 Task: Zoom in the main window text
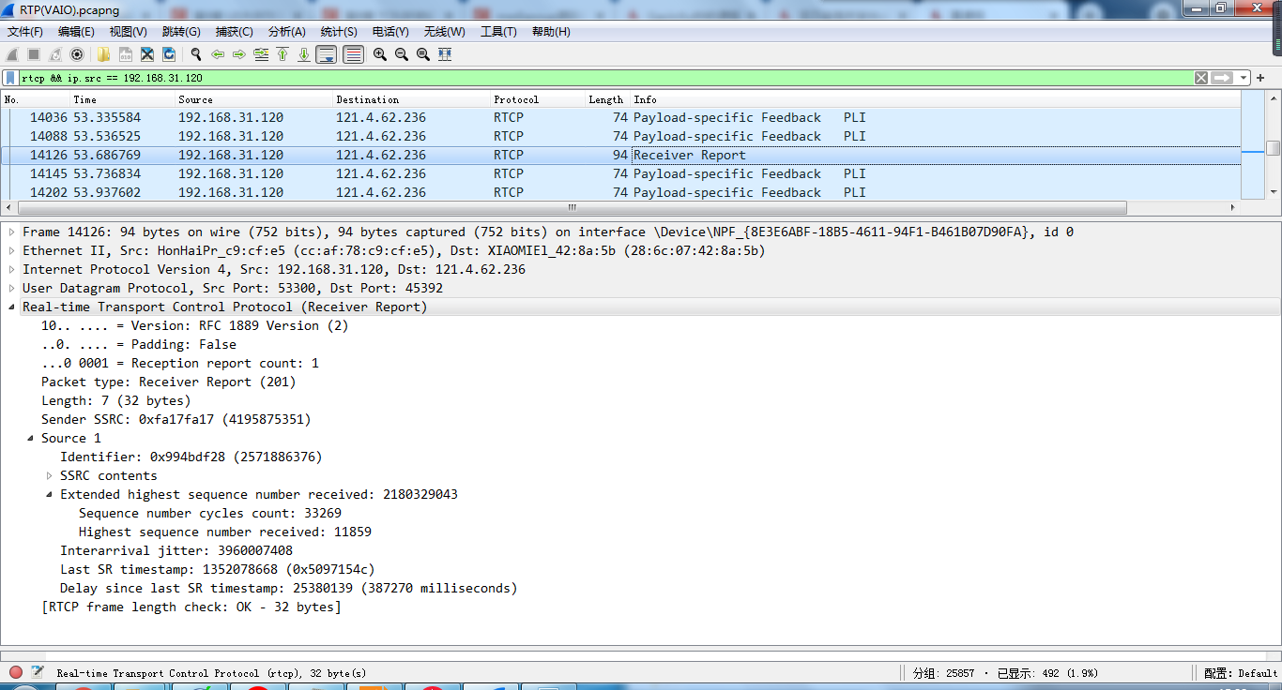point(380,54)
